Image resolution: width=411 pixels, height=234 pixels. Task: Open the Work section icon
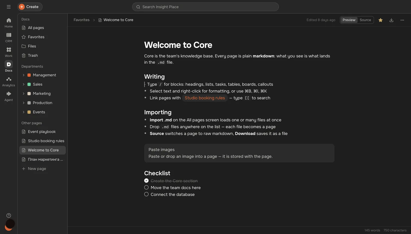pyautogui.click(x=9, y=52)
